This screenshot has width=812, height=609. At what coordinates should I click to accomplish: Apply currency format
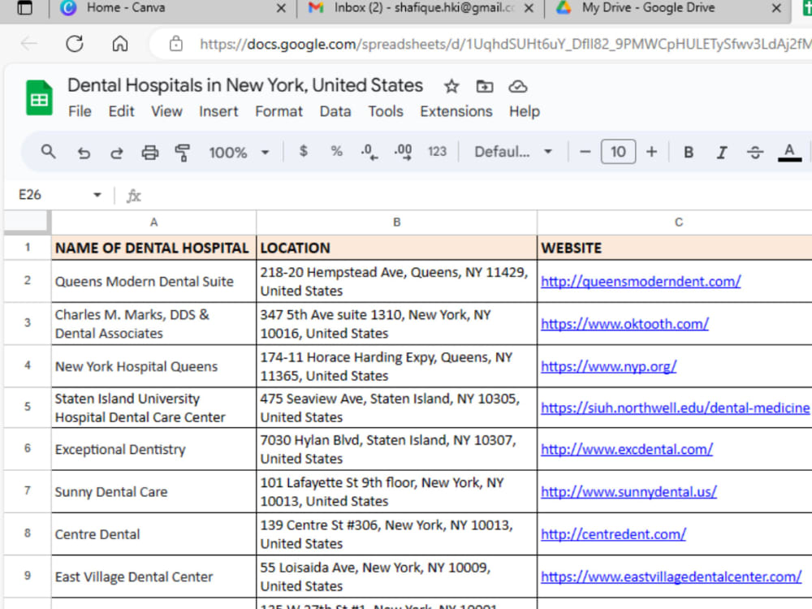pyautogui.click(x=303, y=152)
